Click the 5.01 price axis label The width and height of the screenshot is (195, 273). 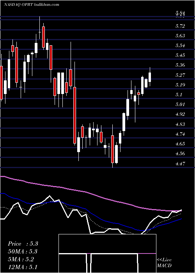(x=180, y=105)
